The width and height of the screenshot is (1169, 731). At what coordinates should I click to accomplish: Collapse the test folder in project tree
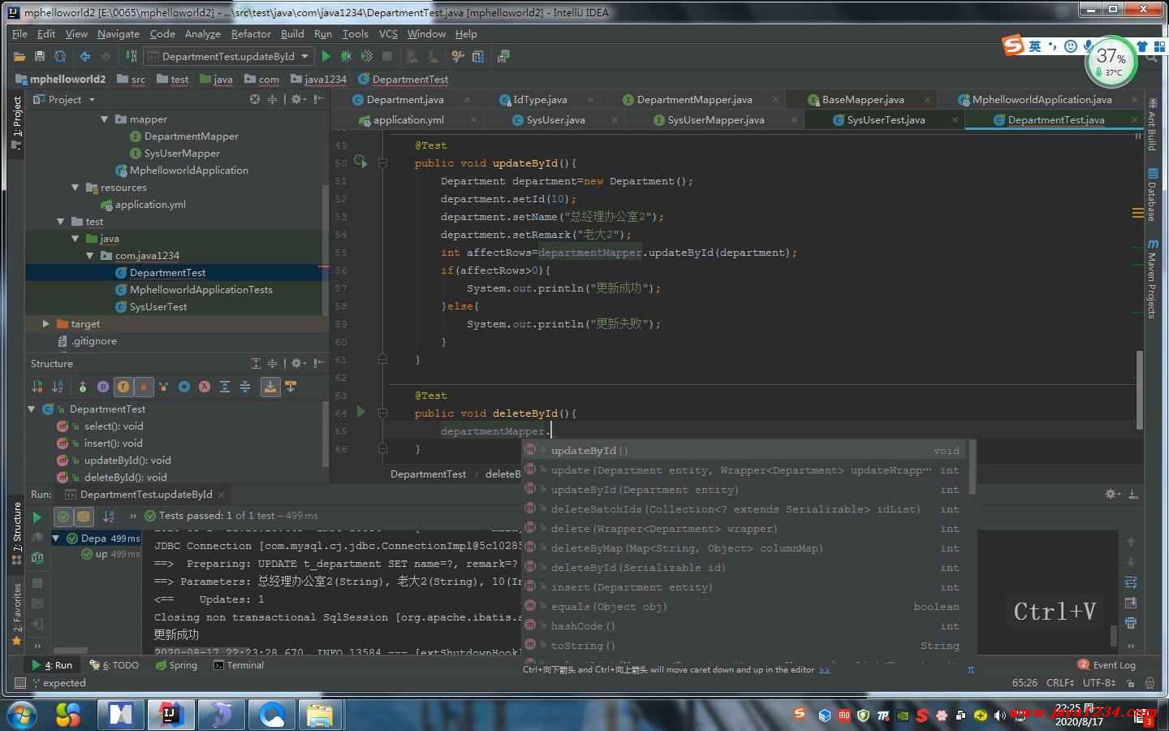60,222
